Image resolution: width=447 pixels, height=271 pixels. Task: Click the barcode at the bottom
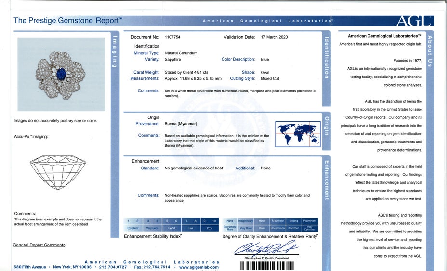pos(266,266)
